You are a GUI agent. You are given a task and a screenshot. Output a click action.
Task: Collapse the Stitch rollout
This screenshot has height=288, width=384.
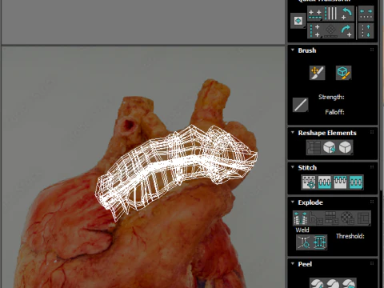293,167
